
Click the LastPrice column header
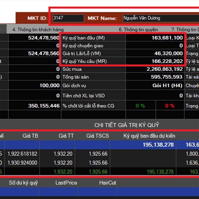click(x=66, y=183)
